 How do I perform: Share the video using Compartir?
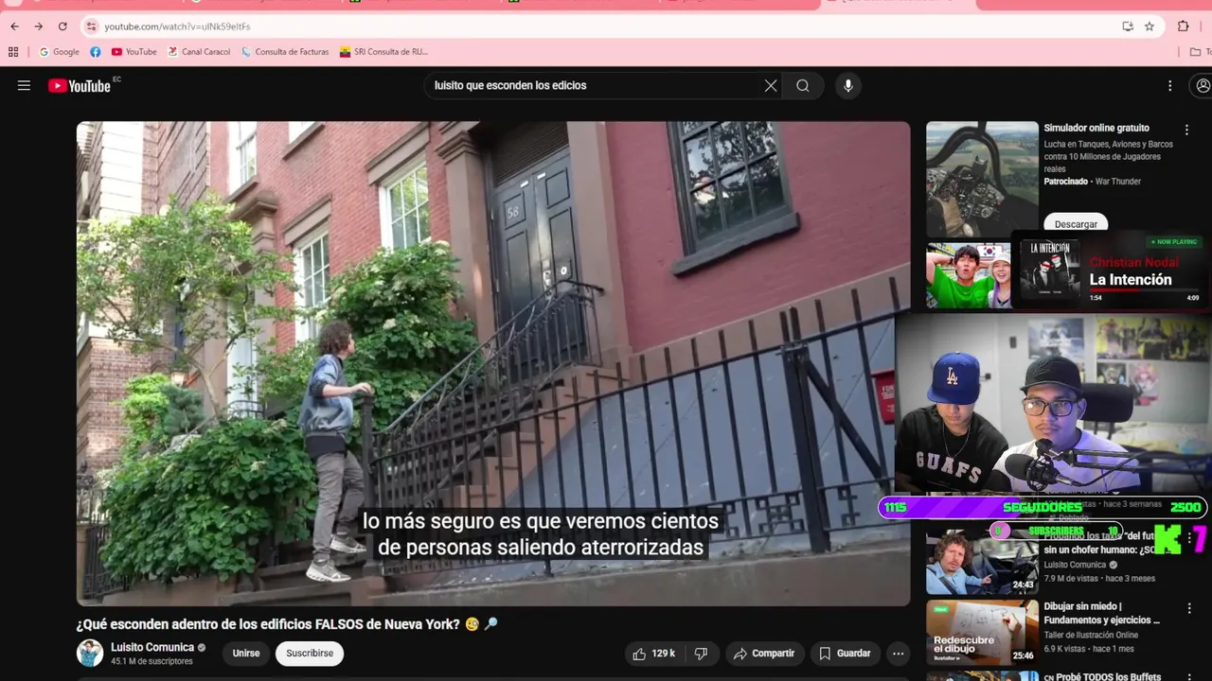764,654
